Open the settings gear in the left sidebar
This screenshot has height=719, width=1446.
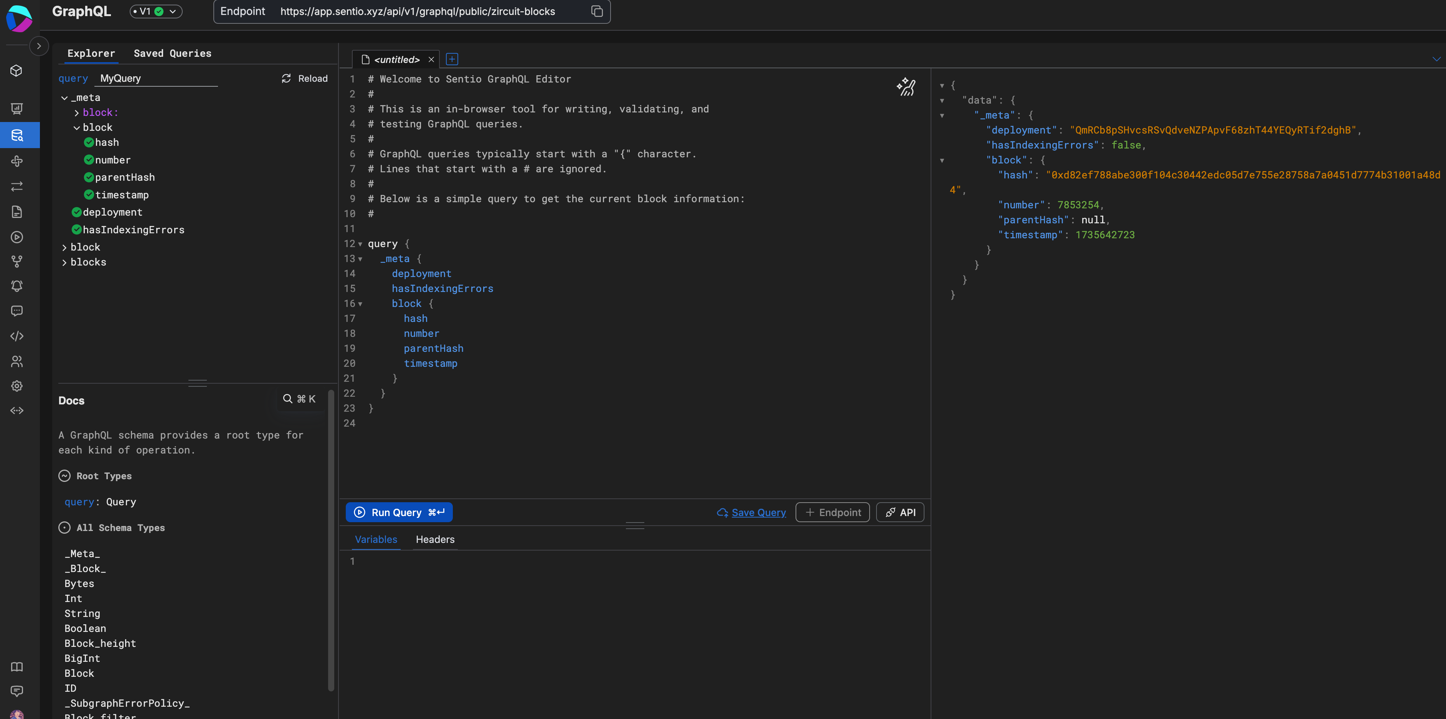[17, 386]
